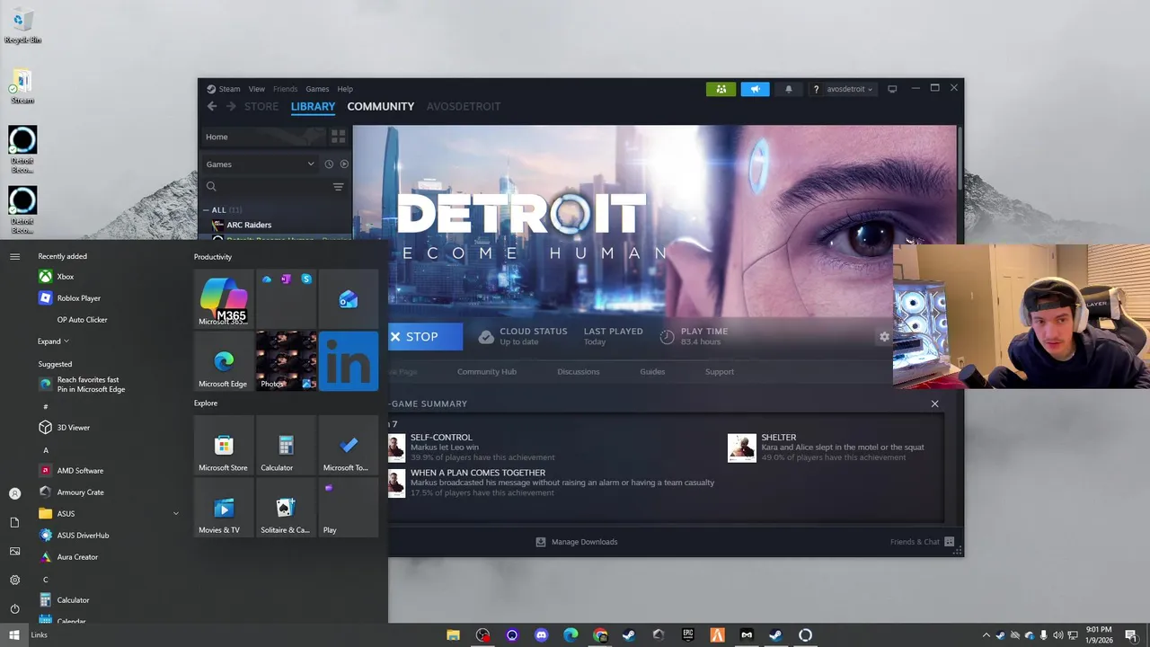The width and height of the screenshot is (1150, 647).
Task: Open the Discussions tab
Action: click(x=579, y=371)
